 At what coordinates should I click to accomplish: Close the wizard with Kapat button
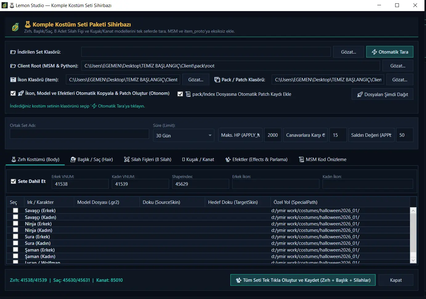point(396,280)
